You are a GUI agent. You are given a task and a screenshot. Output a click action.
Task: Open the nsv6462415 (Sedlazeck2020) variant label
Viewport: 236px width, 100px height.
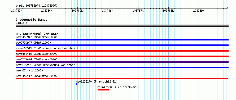(37, 54)
